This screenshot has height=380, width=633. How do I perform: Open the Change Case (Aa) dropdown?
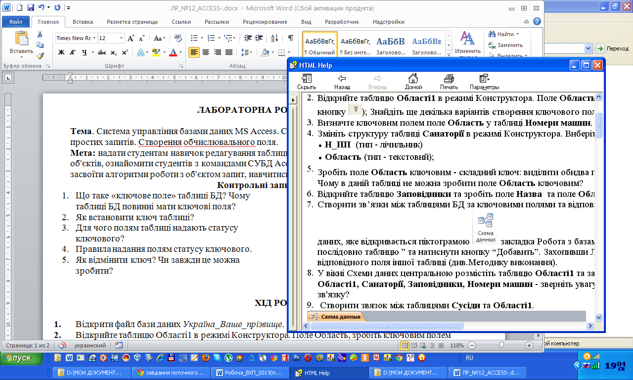click(x=159, y=38)
